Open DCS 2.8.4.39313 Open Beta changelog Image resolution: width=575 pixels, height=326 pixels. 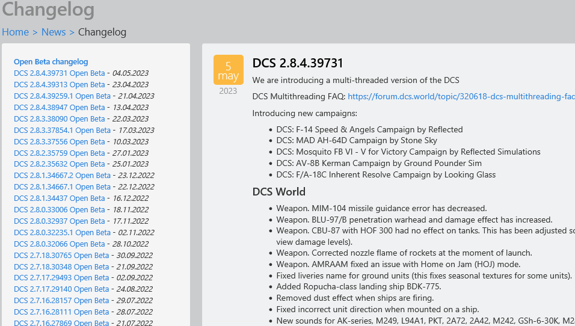pyautogui.click(x=60, y=84)
